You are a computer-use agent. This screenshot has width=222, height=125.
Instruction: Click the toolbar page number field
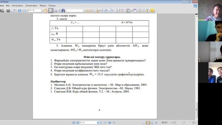[35, 10]
